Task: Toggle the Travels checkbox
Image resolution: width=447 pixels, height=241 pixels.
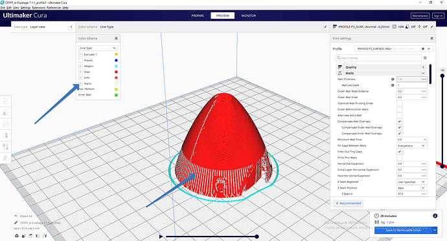Action: (x=81, y=60)
